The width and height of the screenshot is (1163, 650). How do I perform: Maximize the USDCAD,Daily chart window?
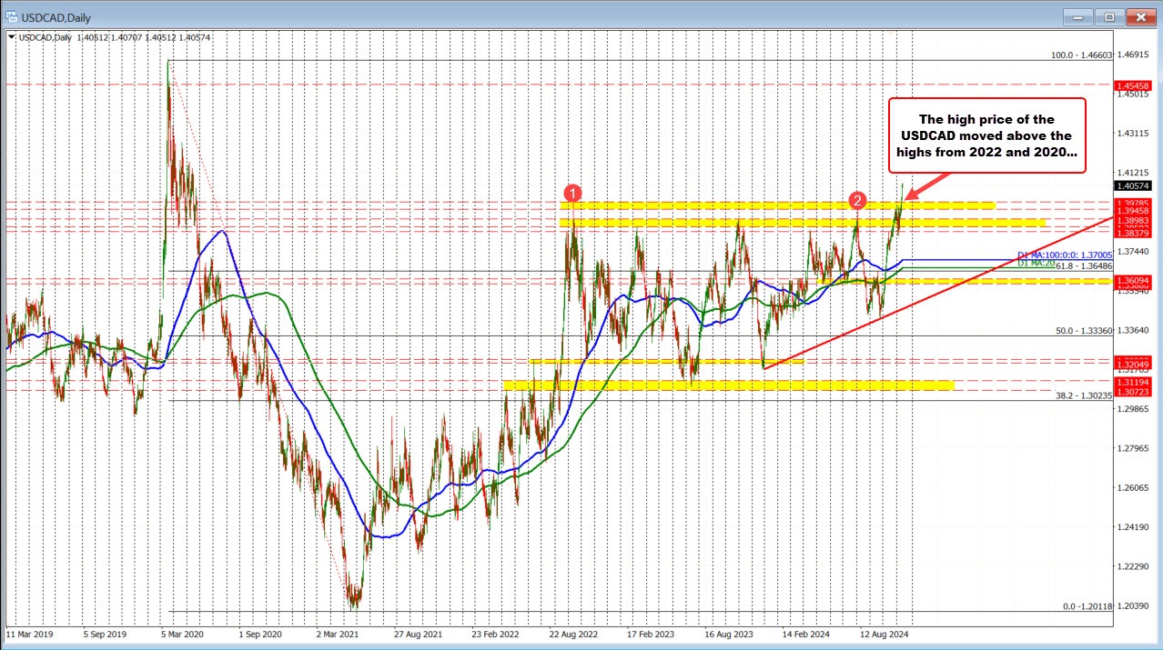click(x=1109, y=16)
